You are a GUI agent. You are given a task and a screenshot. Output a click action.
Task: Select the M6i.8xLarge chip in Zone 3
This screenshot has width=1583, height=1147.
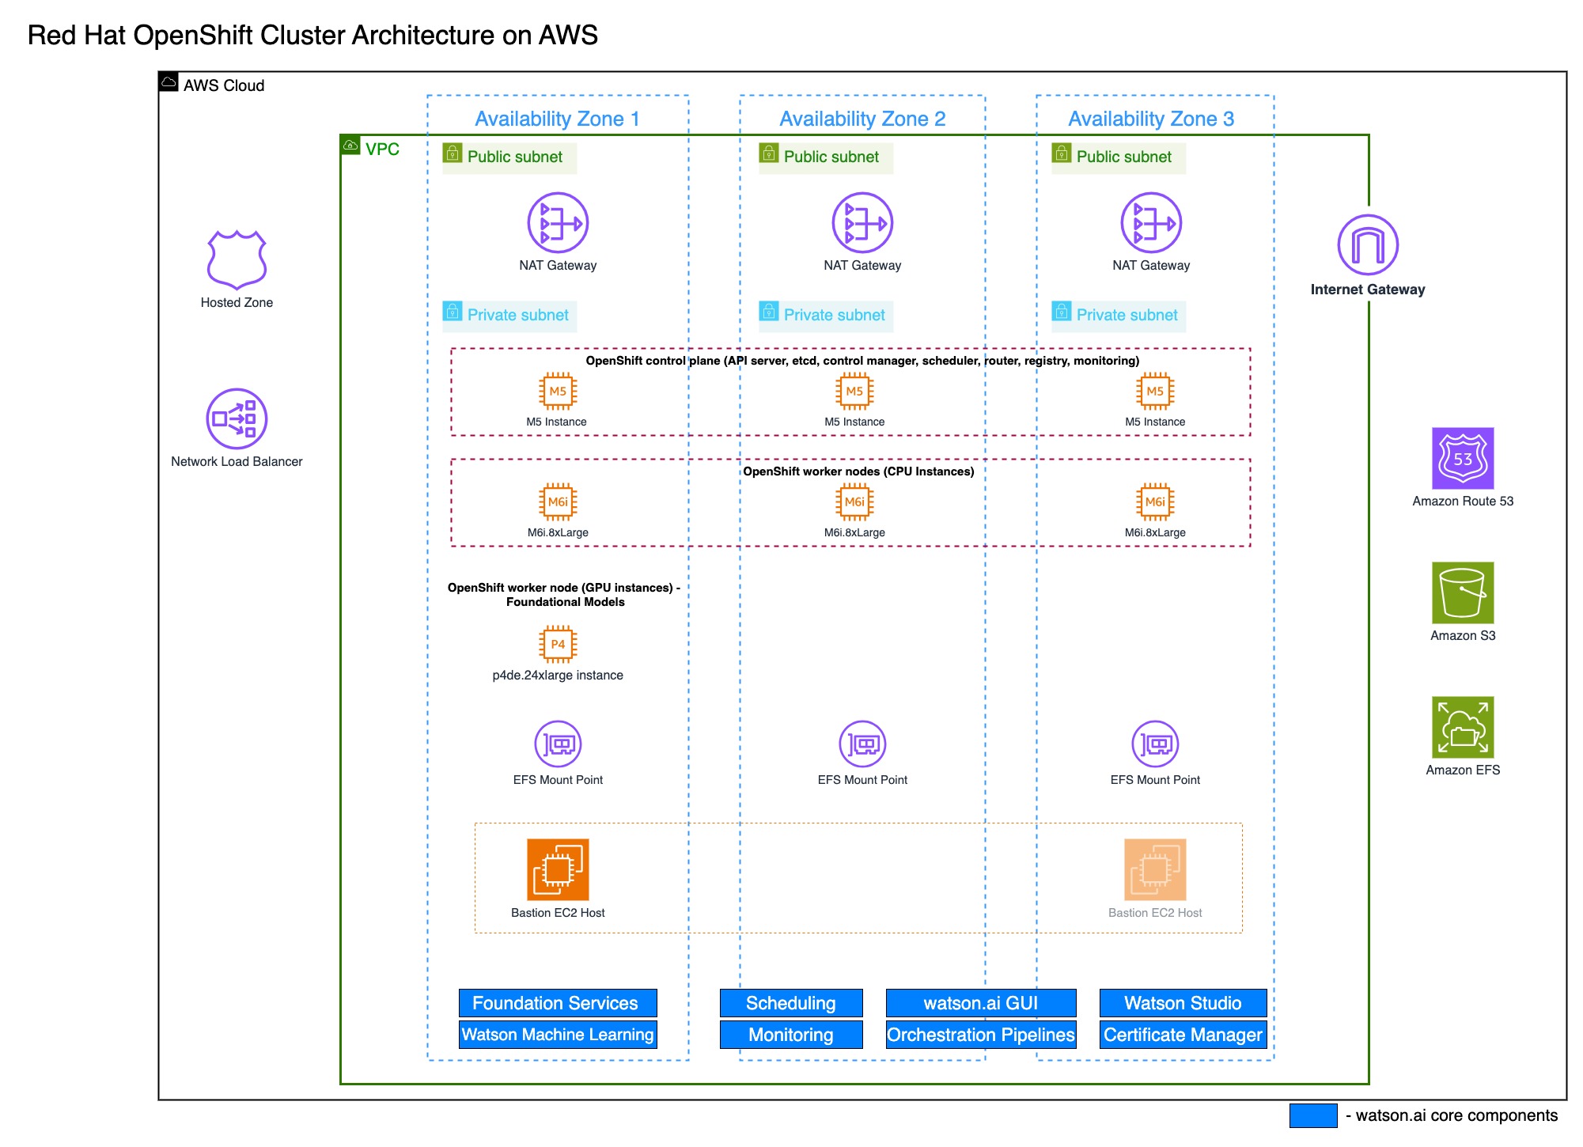pyautogui.click(x=1155, y=502)
